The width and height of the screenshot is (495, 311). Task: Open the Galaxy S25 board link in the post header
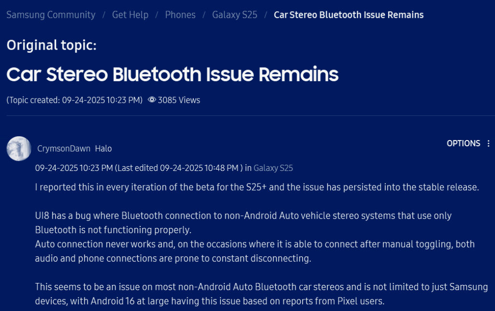[273, 168]
